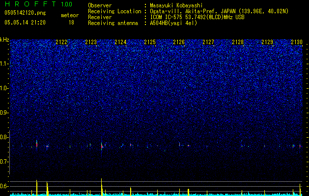This screenshot has width=309, height=196.
Task: Click frequency axis label 0.8
Action: tap(4, 137)
